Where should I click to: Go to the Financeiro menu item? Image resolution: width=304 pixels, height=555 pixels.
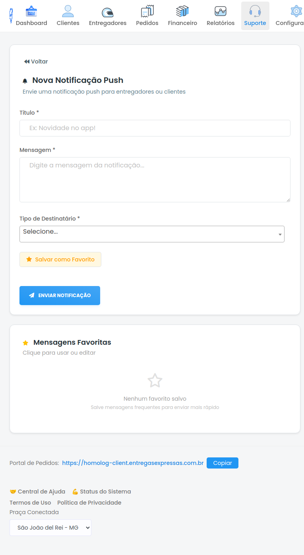pos(182,16)
